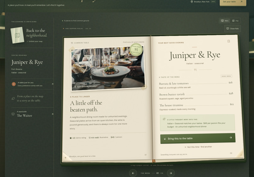Click the folded map icon card
This screenshot has height=177, width=254.
coord(17,35)
